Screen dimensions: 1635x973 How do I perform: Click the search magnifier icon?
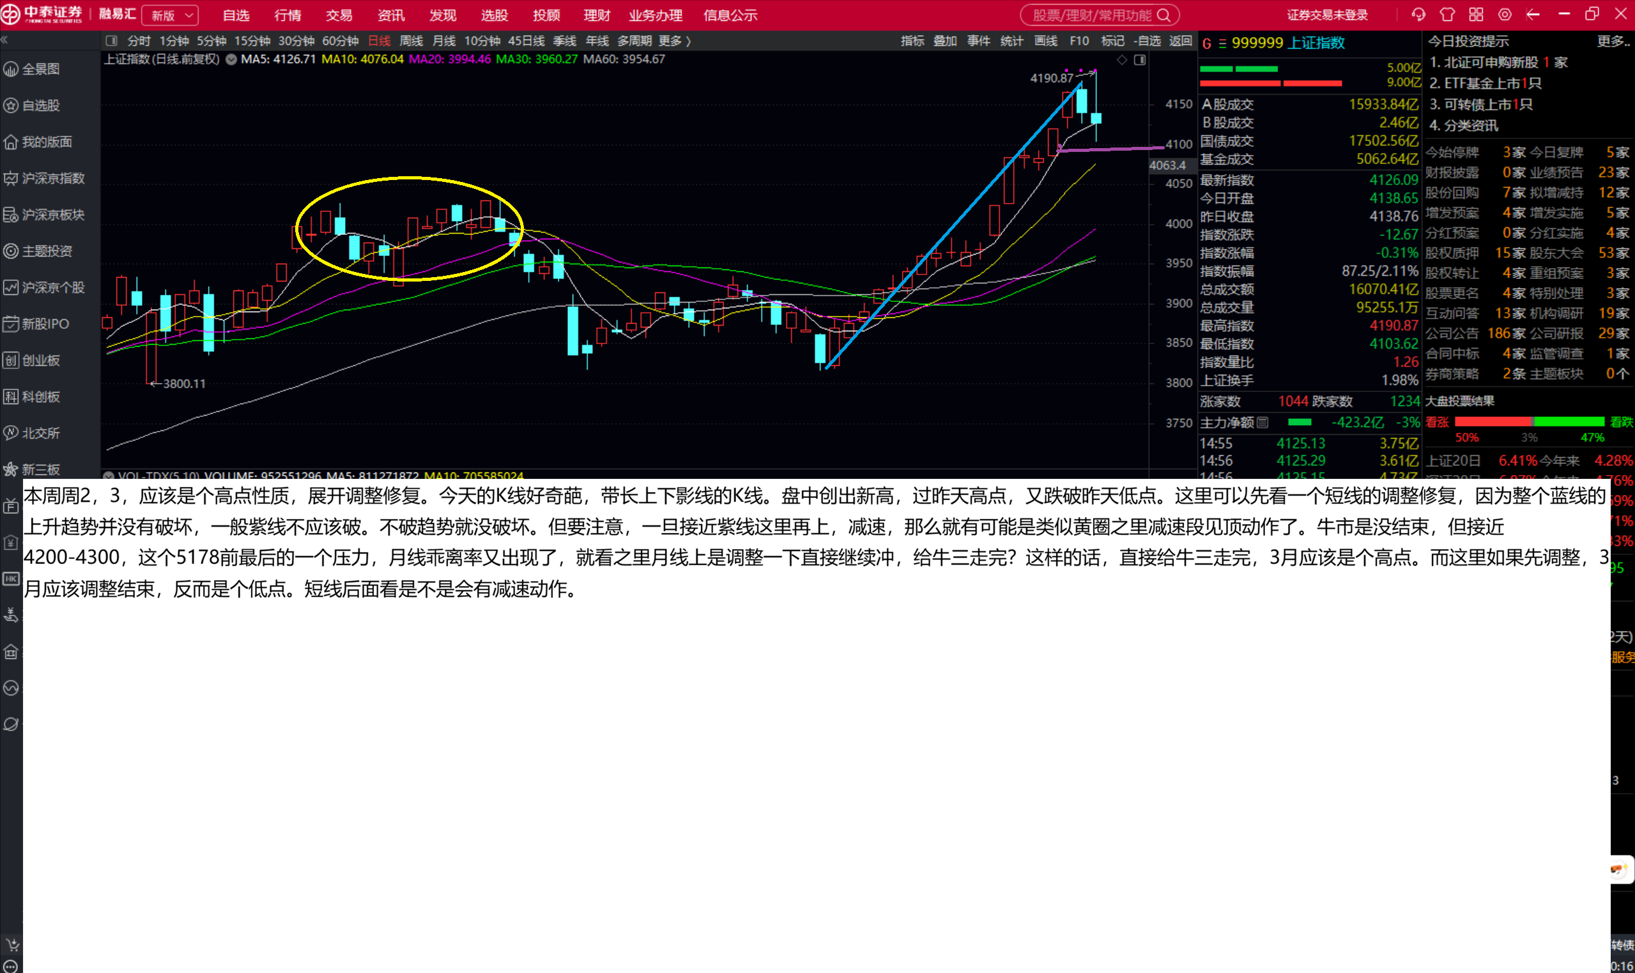point(1163,15)
